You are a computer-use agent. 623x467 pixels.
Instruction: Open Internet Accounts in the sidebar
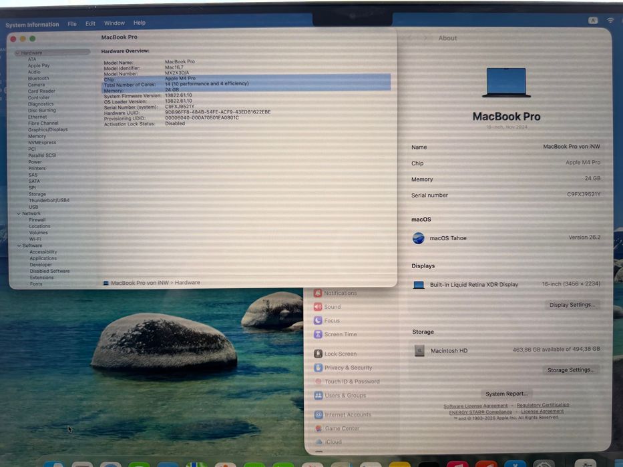343,414
